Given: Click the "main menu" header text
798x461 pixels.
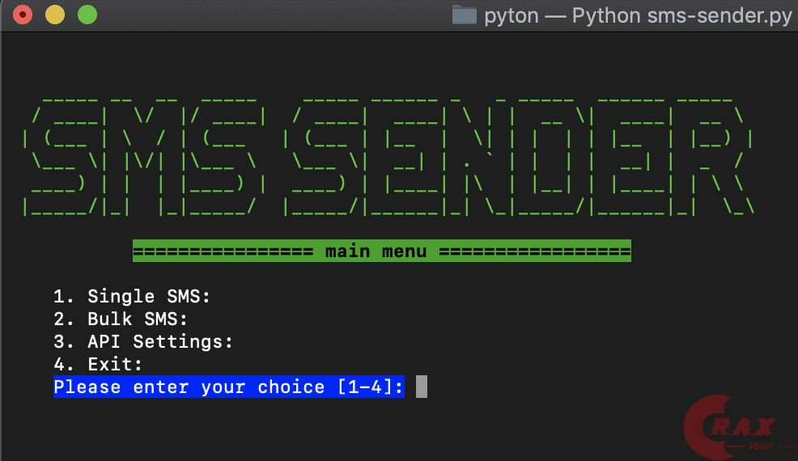Looking at the screenshot, I should [x=376, y=252].
